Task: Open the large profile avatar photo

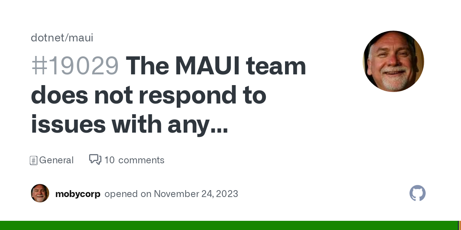Action: coord(393,61)
